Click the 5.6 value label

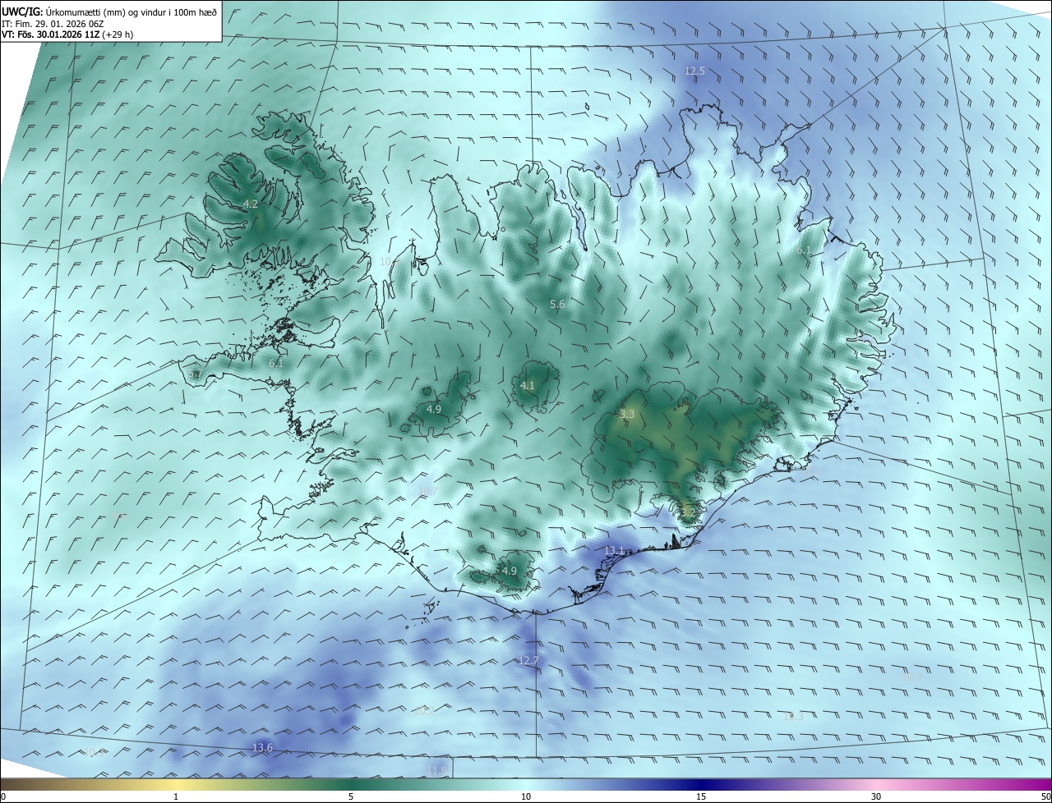tap(557, 305)
